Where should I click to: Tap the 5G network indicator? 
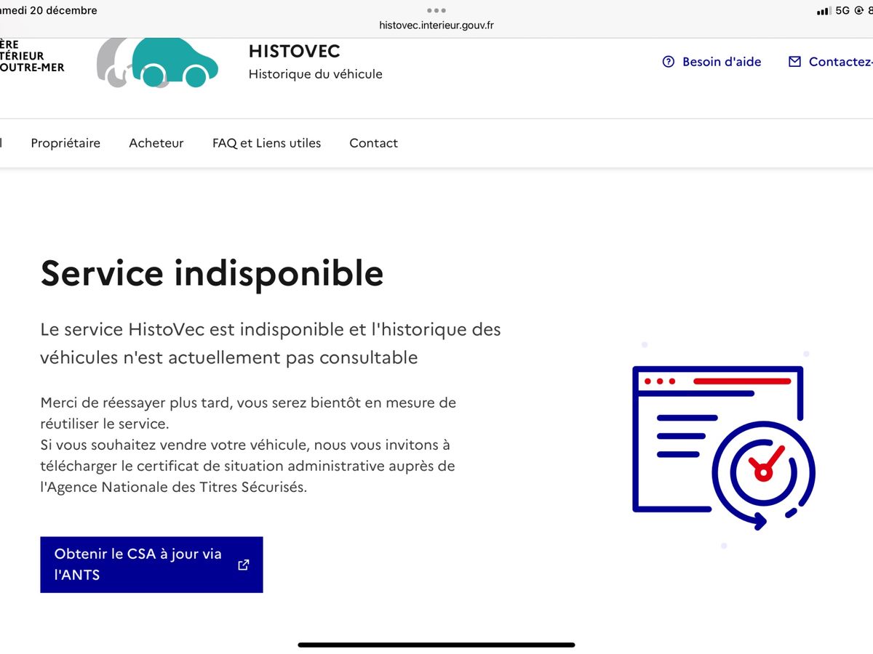(x=842, y=11)
